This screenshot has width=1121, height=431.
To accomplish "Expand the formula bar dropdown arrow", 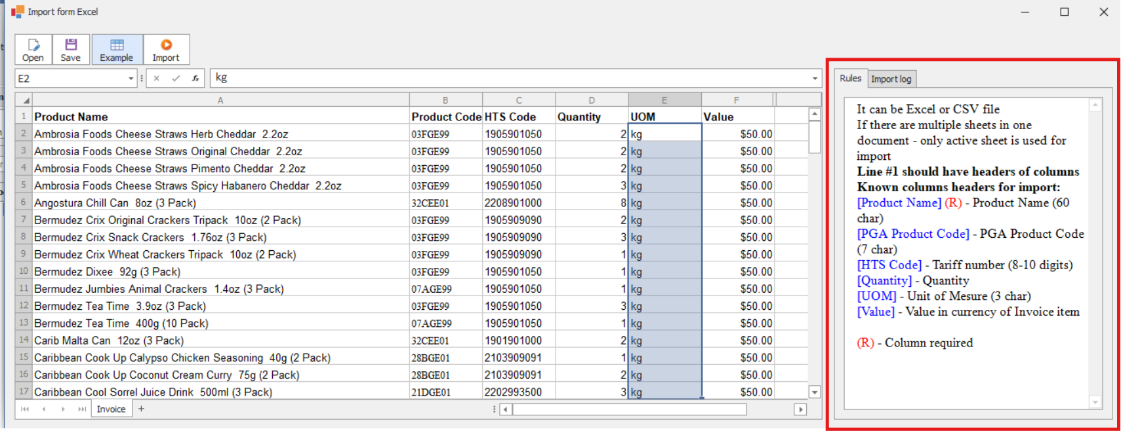I will coord(815,79).
